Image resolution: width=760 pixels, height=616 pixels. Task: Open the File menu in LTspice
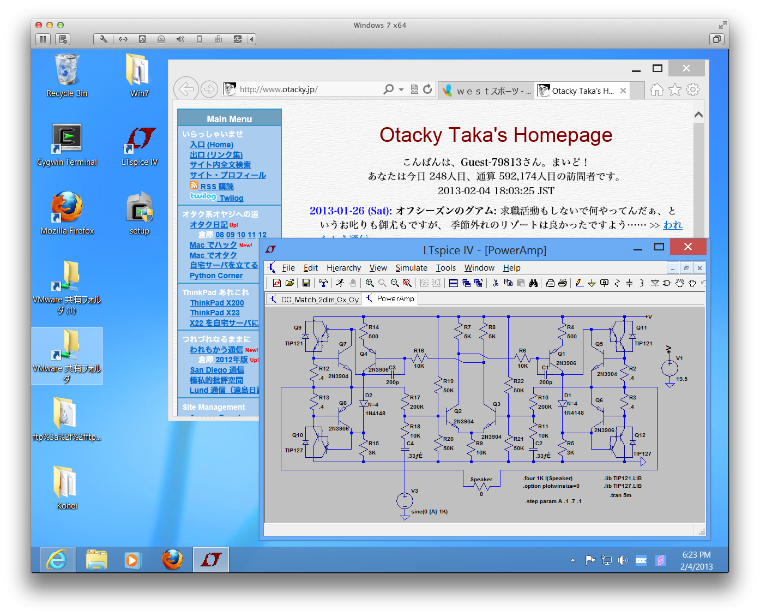[x=288, y=268]
